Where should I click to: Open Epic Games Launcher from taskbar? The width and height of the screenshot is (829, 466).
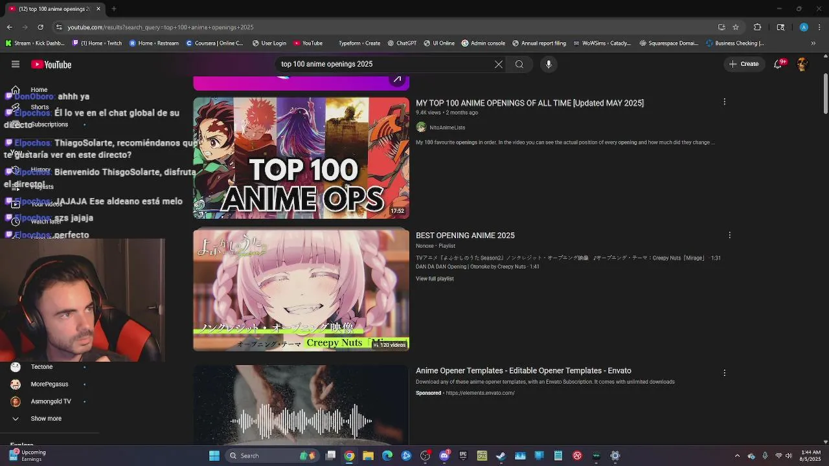click(463, 456)
